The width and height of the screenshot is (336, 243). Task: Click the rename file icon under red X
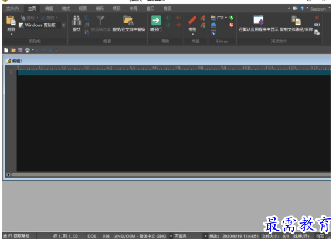coord(317,25)
